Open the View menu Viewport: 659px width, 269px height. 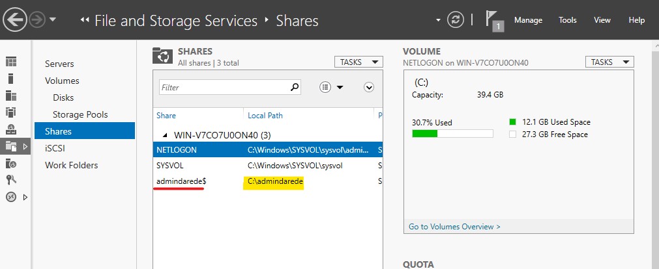pos(602,20)
